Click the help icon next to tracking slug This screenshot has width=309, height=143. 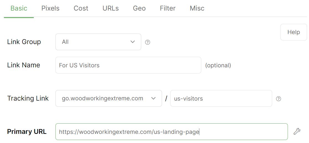[279, 99]
